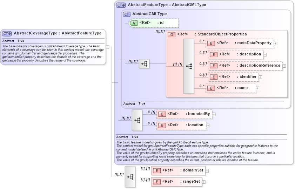Viewport: 295px width, 189px height.
Task: Click the sequence icon inside StandardObjectProperties group
Action: pyautogui.click(x=189, y=66)
